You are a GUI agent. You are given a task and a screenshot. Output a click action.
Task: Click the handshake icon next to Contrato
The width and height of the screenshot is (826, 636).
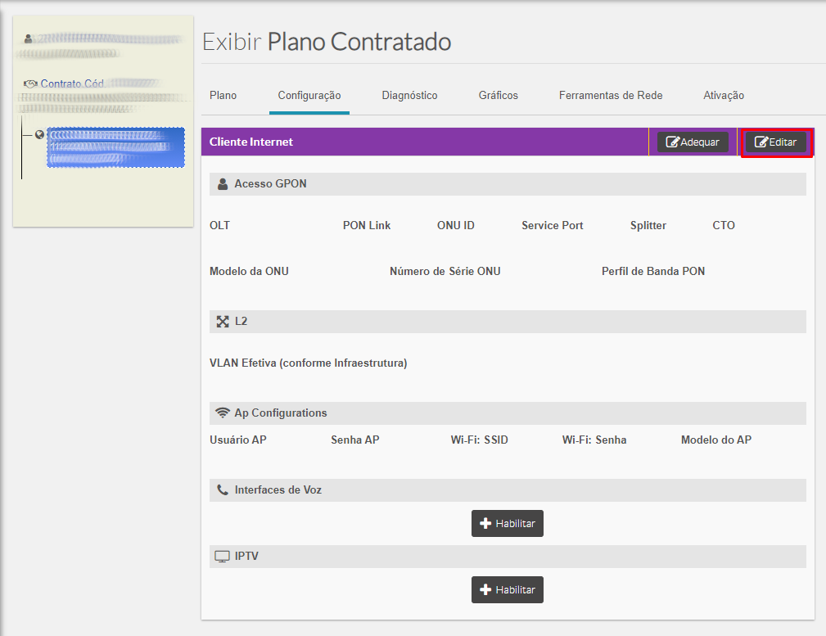31,83
